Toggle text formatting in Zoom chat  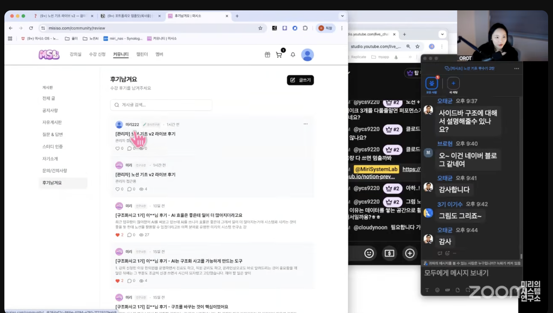click(427, 290)
